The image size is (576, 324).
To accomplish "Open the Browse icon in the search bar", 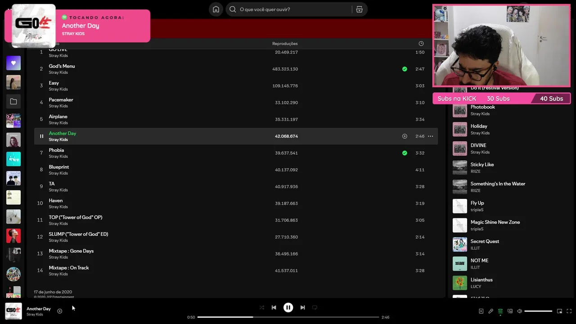I will [x=359, y=9].
